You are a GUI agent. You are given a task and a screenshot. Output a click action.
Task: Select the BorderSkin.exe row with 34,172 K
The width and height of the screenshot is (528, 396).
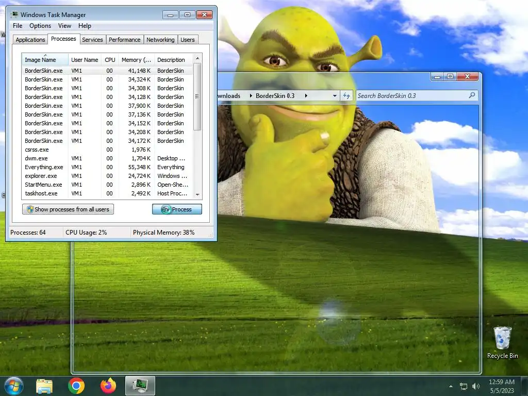(107, 141)
